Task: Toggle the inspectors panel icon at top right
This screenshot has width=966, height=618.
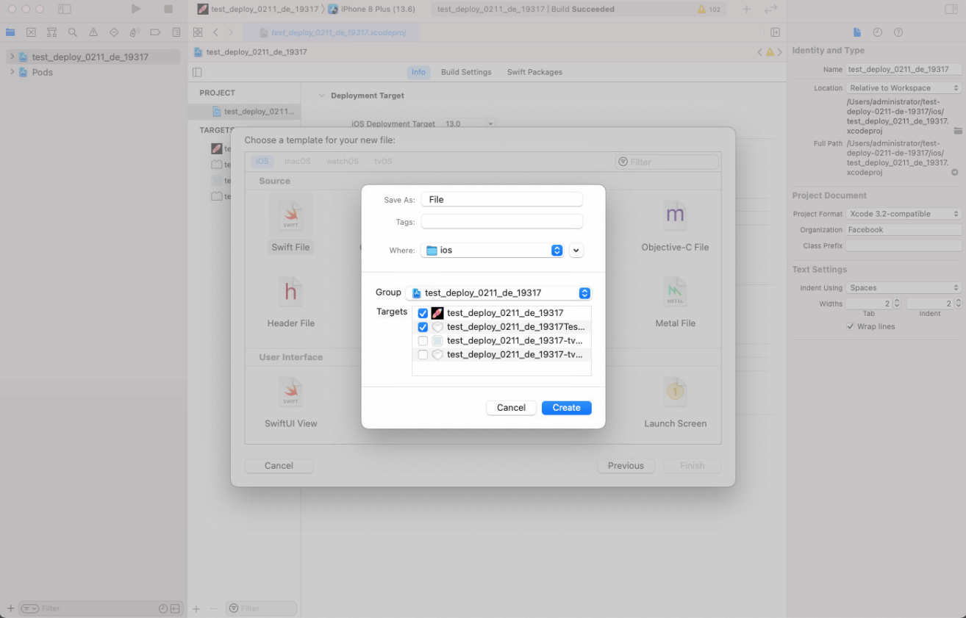Action: tap(951, 9)
